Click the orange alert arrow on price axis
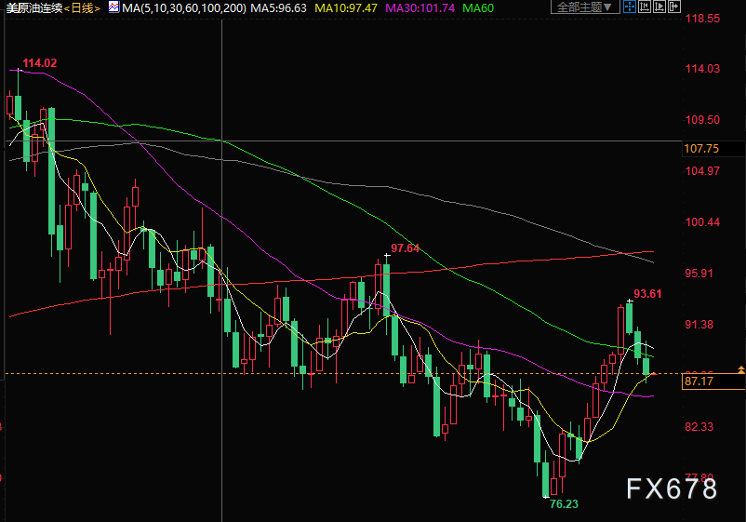 (740, 369)
